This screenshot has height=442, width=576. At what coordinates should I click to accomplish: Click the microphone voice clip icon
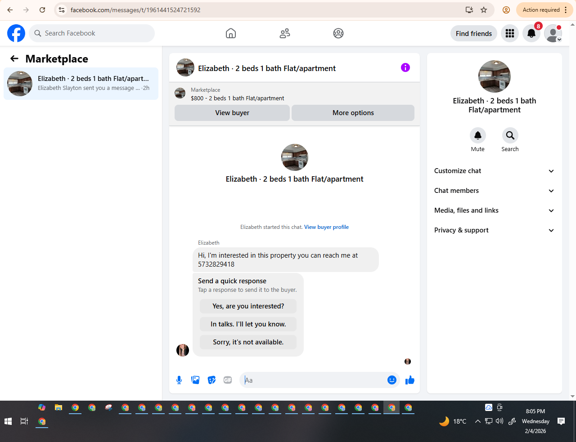click(179, 380)
